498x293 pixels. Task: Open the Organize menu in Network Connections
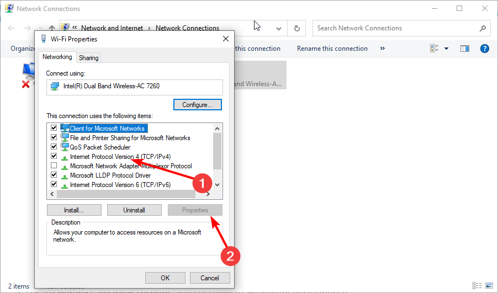(x=22, y=49)
